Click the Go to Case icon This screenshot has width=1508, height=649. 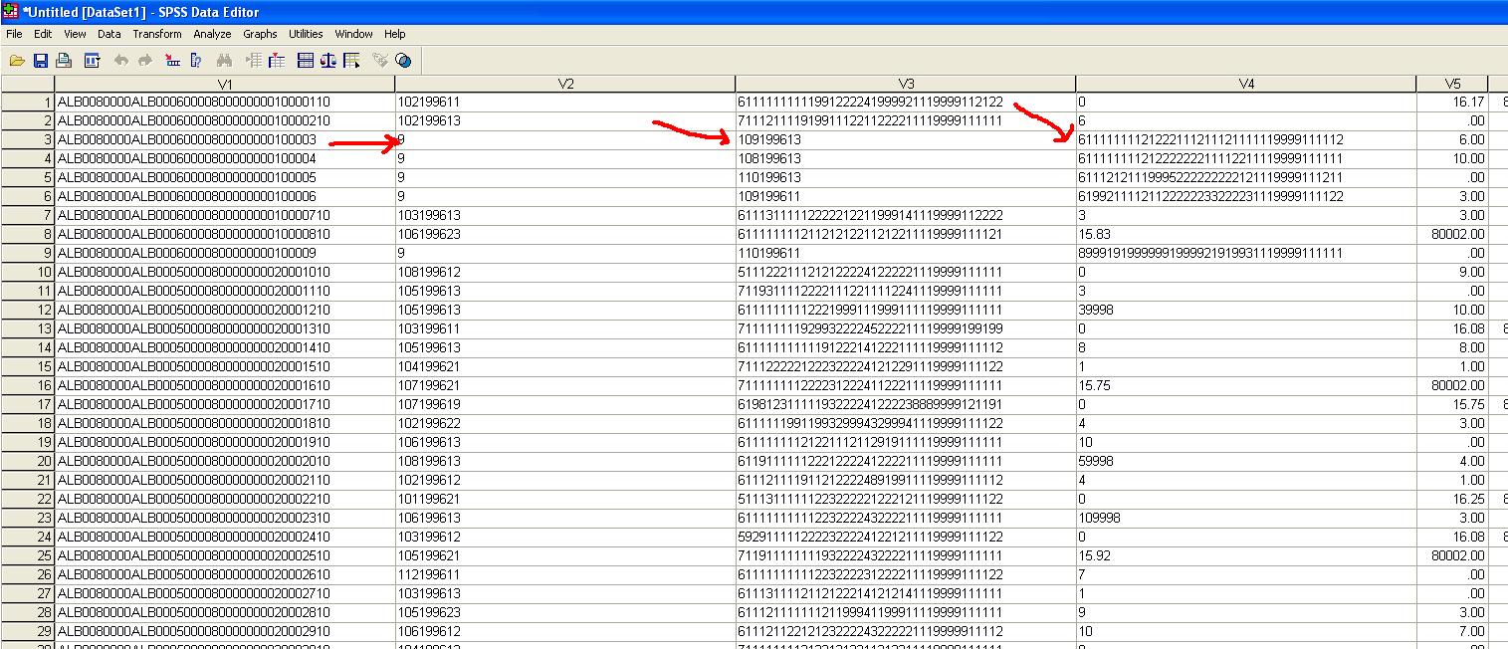[172, 61]
